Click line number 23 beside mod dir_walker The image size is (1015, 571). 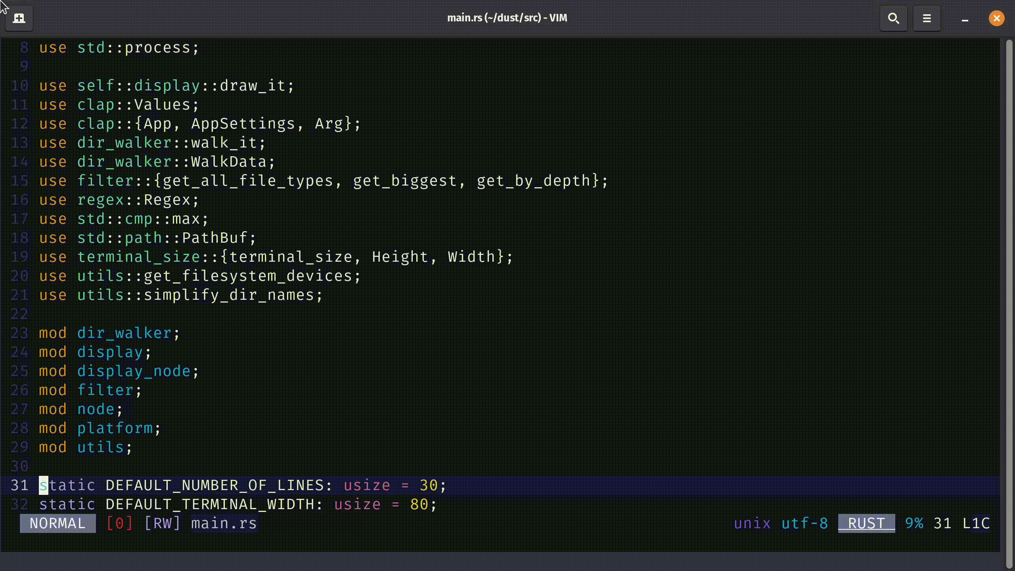[19, 333]
